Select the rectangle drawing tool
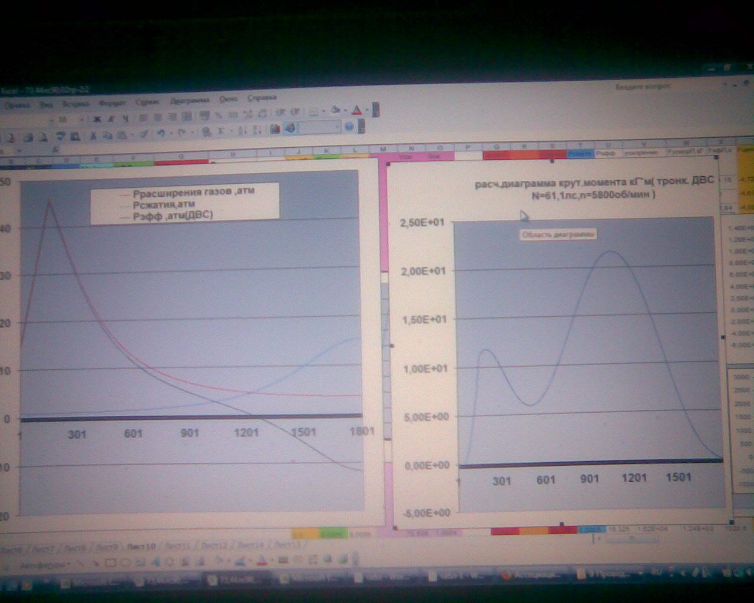The height and width of the screenshot is (603, 754). 110,563
